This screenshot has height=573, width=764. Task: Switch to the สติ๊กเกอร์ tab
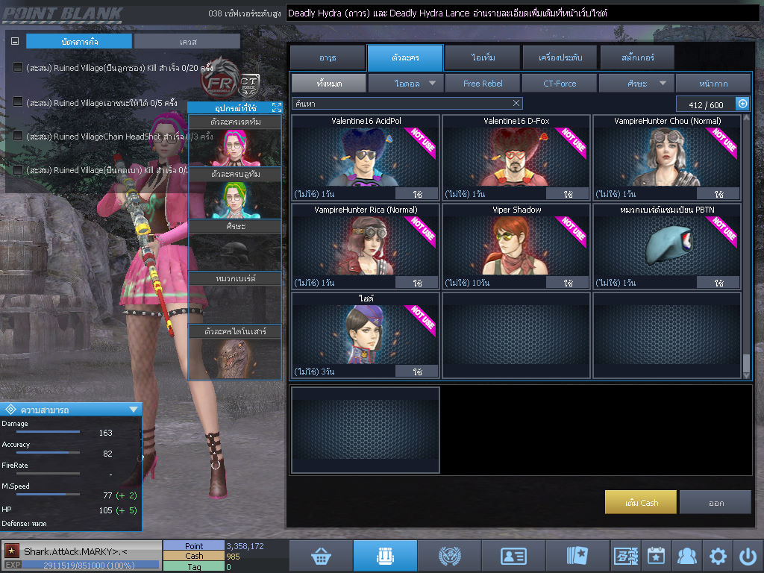637,57
